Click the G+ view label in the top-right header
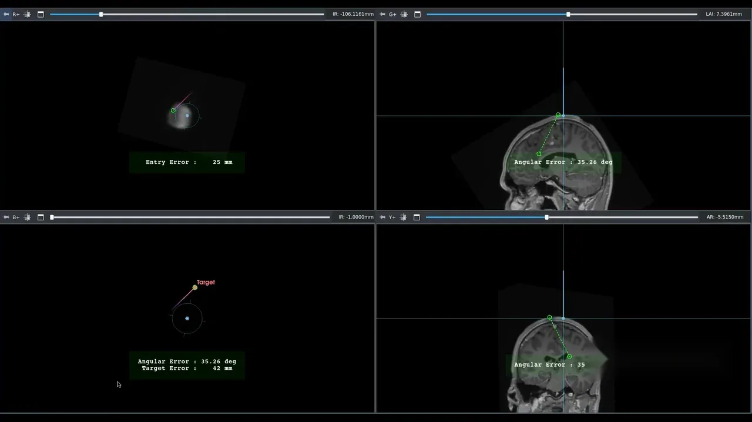The image size is (752, 422). click(392, 14)
